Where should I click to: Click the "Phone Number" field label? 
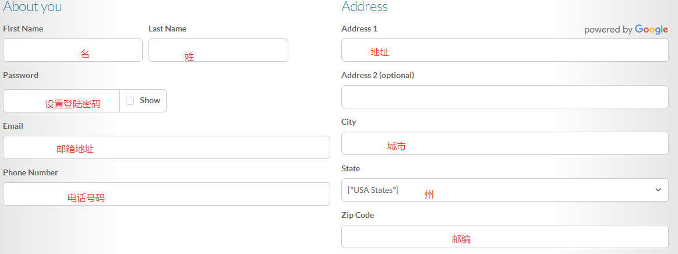tap(30, 172)
